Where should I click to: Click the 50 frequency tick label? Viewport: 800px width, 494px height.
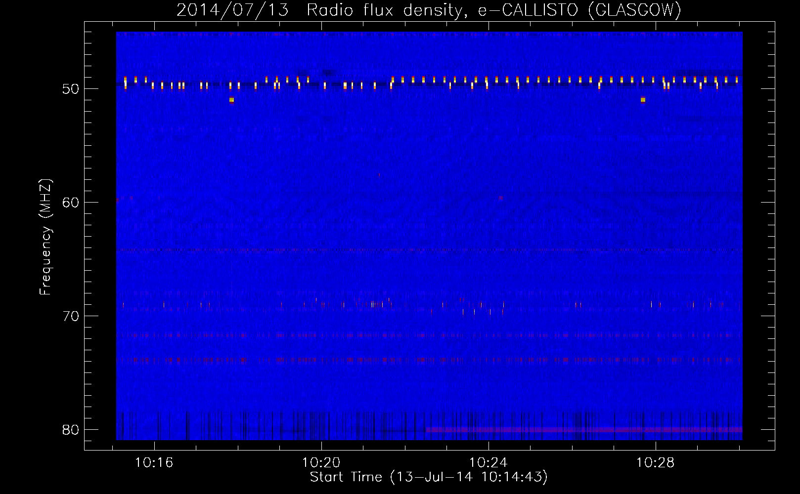[x=71, y=89]
